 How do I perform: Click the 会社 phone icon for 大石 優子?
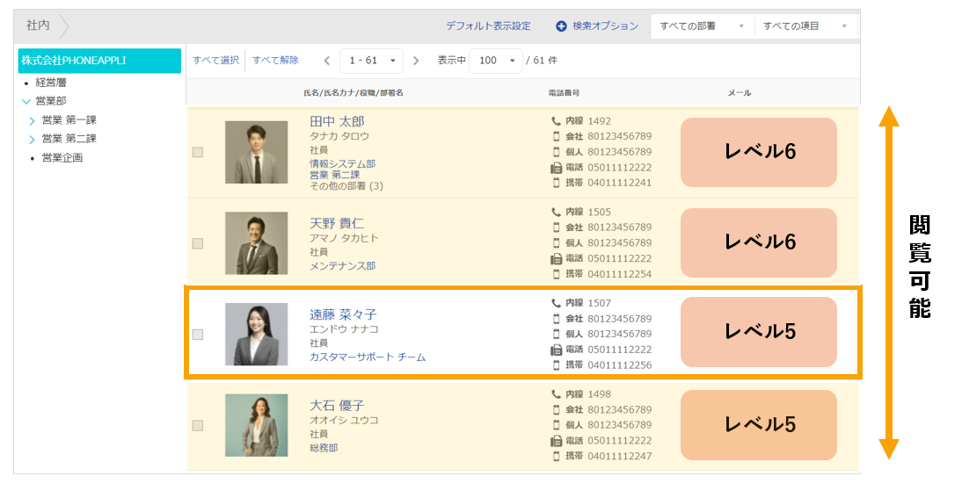click(x=557, y=410)
